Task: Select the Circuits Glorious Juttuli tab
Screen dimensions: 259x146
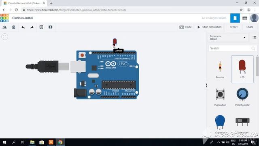Action: click(x=24, y=3)
